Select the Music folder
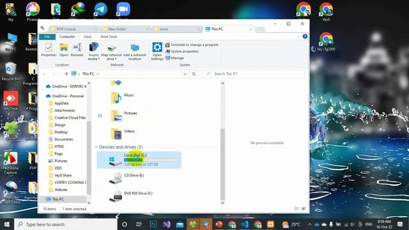Viewport: 409px width, 230px height. [122, 98]
